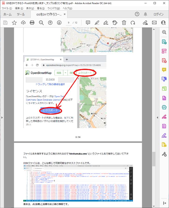The height and width of the screenshot is (208, 169).
Task: Open the ファイル menu
Action: tap(7, 8)
